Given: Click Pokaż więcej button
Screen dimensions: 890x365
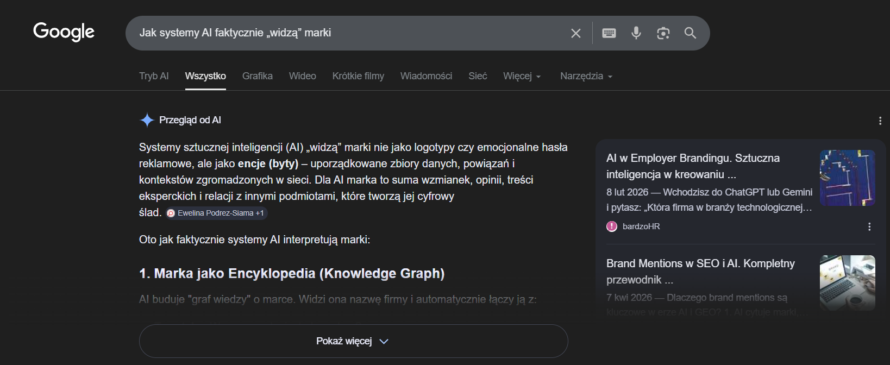Looking at the screenshot, I should pyautogui.click(x=354, y=341).
